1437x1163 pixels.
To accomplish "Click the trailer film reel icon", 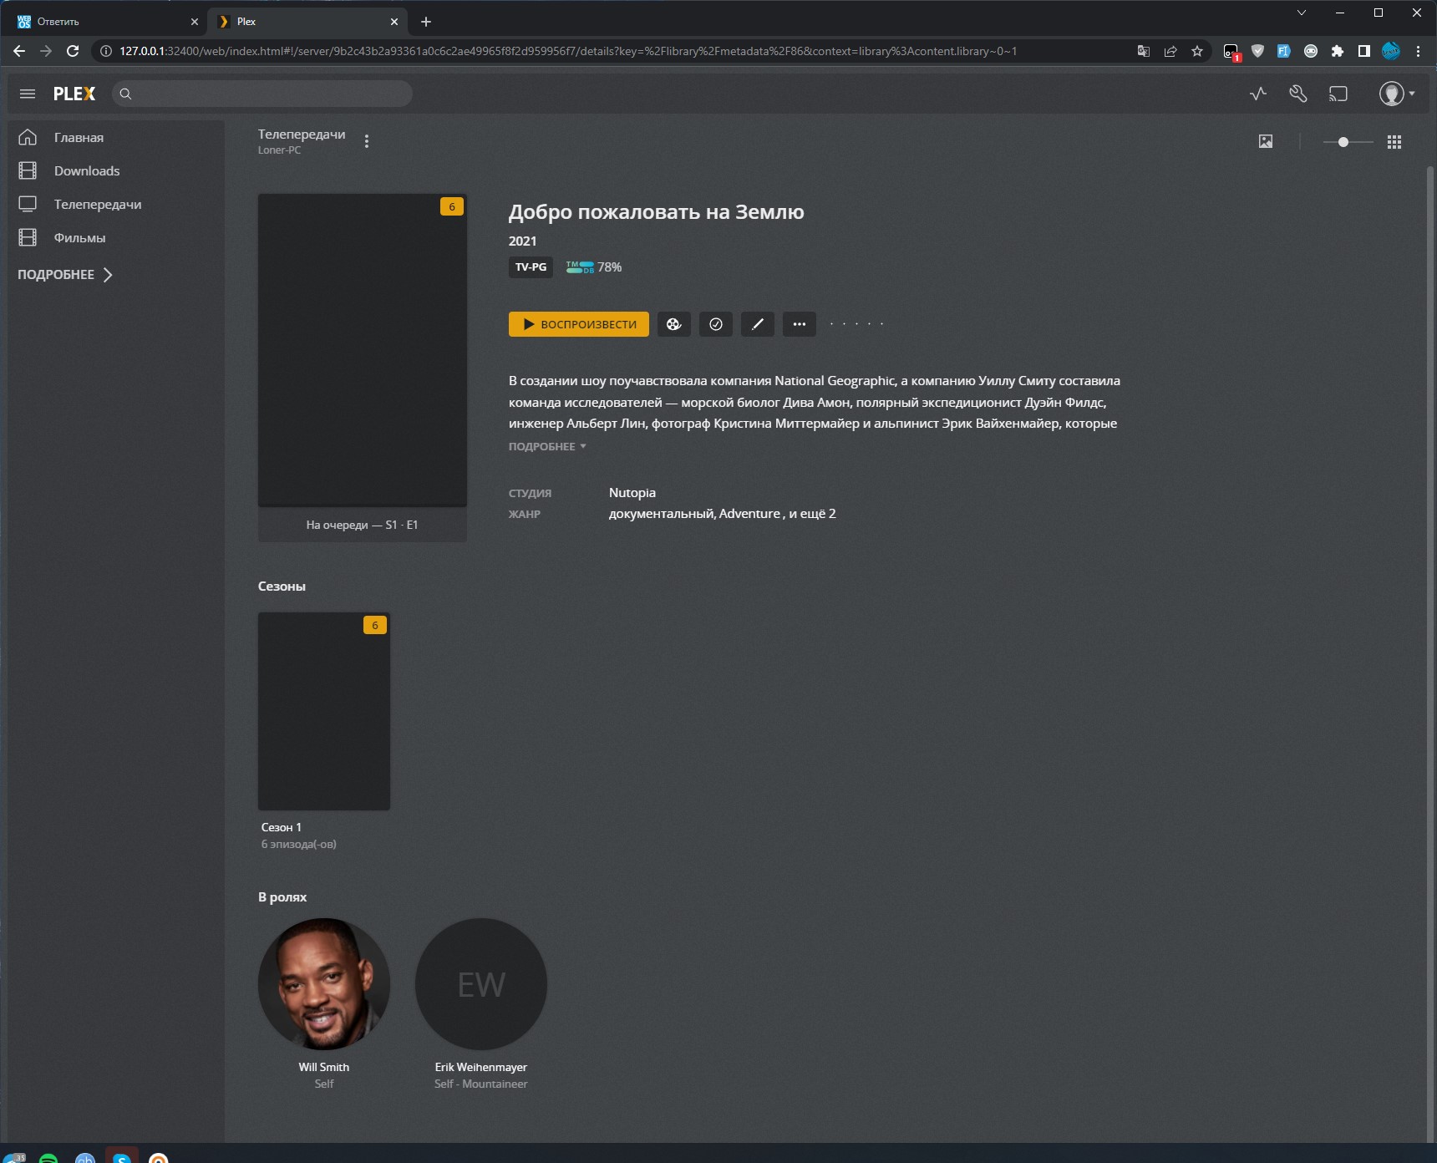I will pyautogui.click(x=673, y=324).
